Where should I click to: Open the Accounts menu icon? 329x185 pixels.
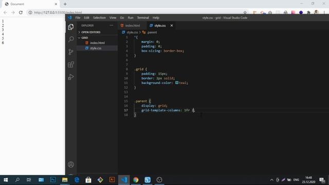pyautogui.click(x=71, y=164)
